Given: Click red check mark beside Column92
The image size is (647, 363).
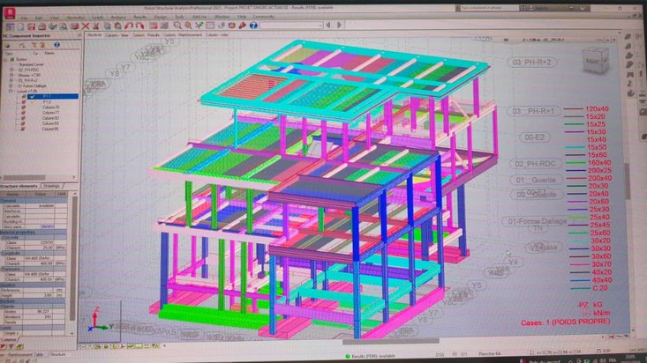Looking at the screenshot, I should (24, 118).
